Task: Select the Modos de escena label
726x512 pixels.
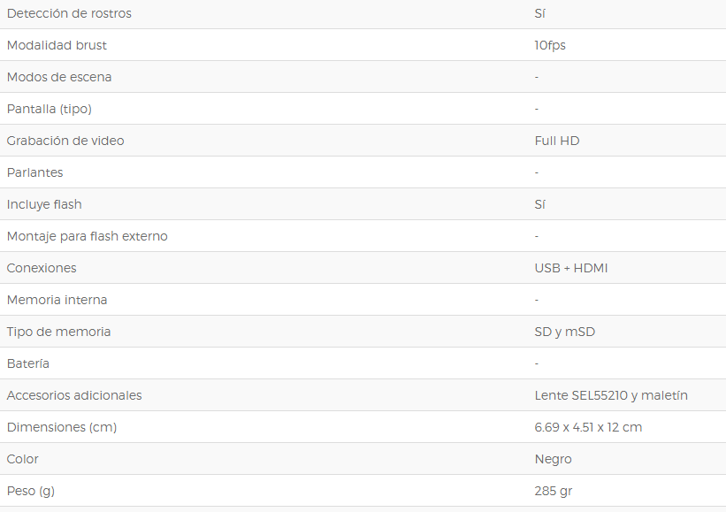Action: 59,77
